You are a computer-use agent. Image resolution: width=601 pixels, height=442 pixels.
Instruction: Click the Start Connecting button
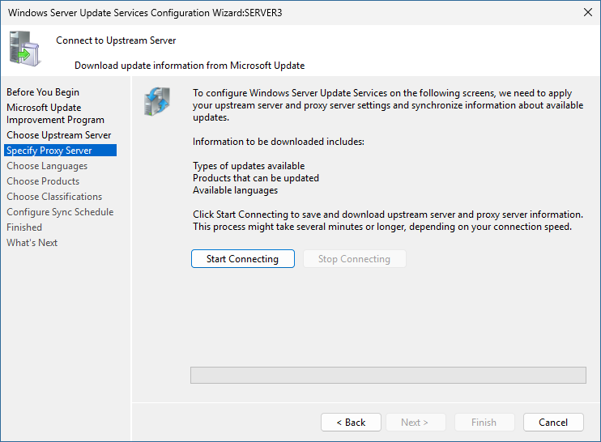click(x=243, y=259)
